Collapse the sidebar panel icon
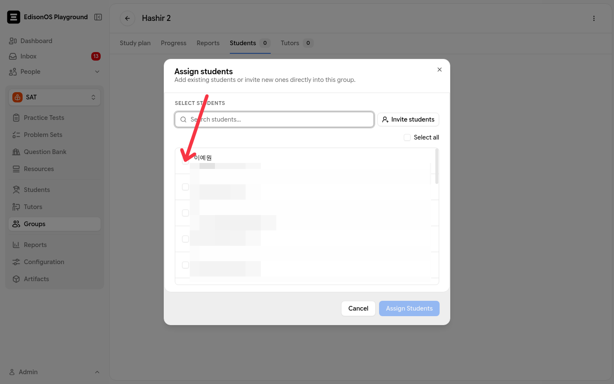The height and width of the screenshot is (384, 614). [x=98, y=17]
